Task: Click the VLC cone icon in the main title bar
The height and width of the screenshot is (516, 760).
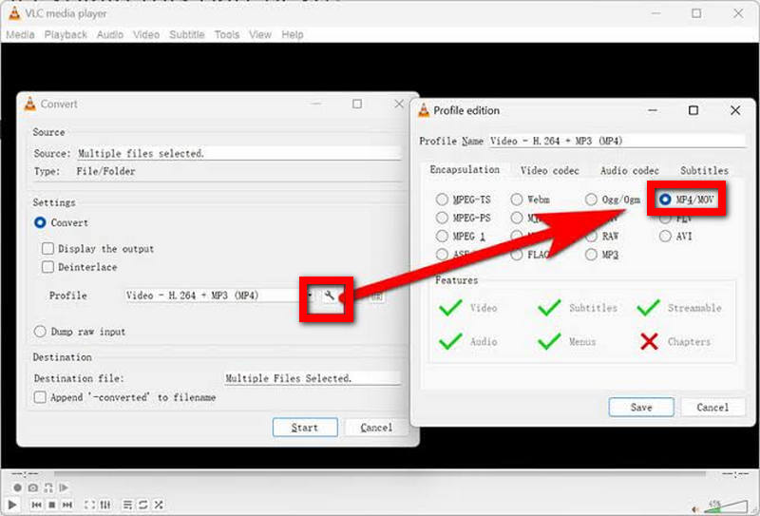Action: 14,13
